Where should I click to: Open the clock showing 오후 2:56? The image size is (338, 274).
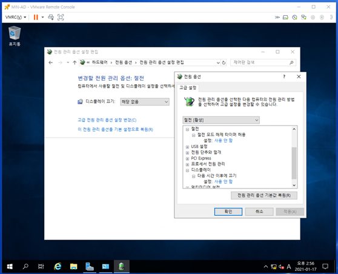pyautogui.click(x=306, y=267)
